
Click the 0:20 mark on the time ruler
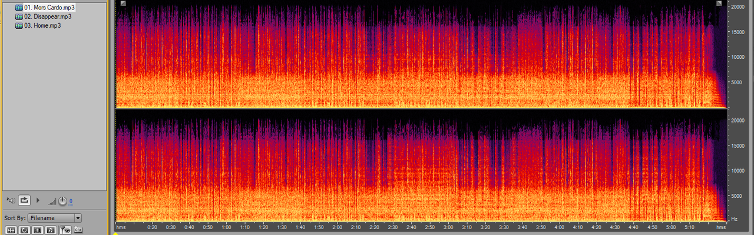(x=153, y=227)
